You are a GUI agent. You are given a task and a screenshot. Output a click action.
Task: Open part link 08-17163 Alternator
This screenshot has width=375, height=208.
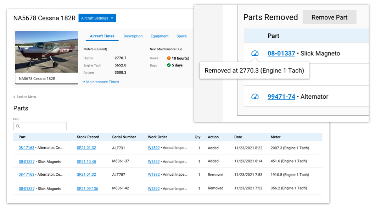point(26,148)
